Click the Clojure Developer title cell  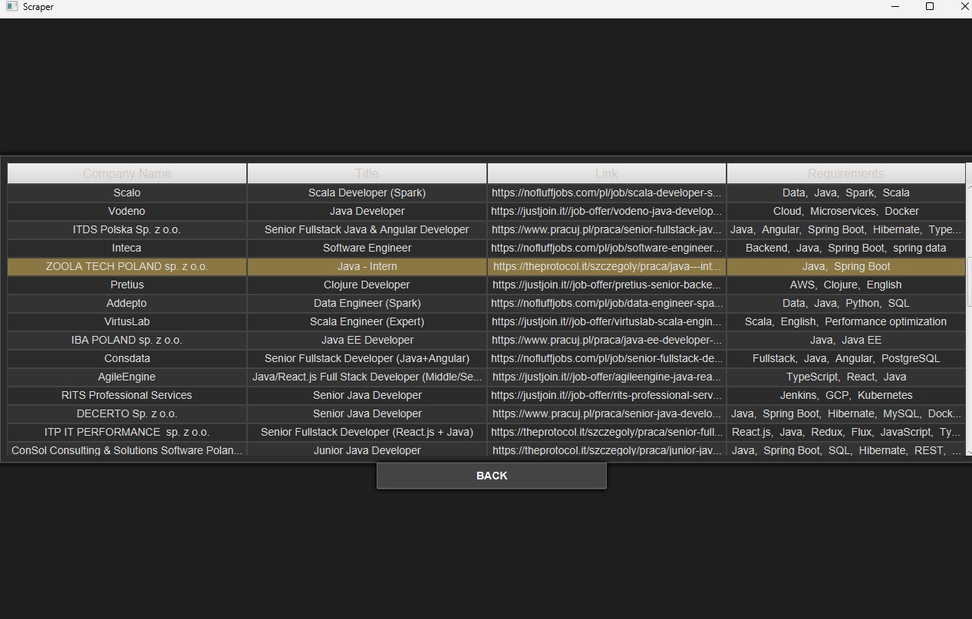[x=367, y=285]
